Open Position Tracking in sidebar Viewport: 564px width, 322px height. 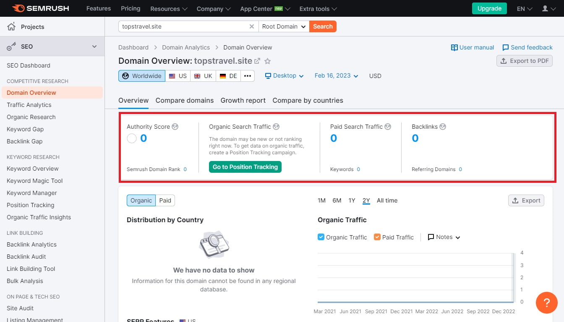pyautogui.click(x=31, y=205)
